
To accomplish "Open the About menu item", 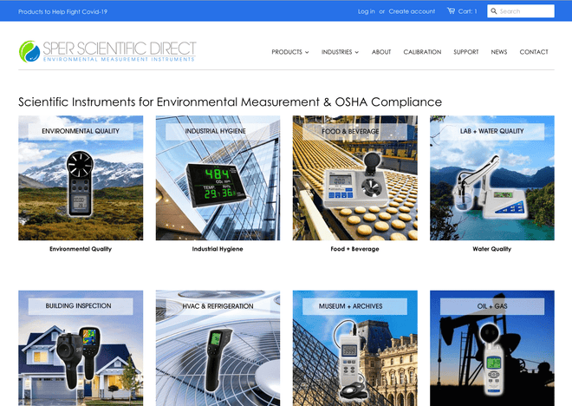I will click(x=381, y=52).
